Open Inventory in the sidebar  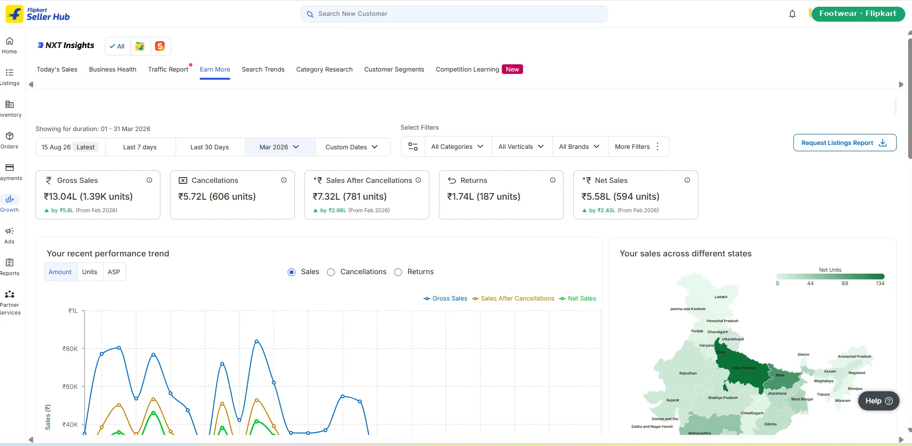(10, 108)
